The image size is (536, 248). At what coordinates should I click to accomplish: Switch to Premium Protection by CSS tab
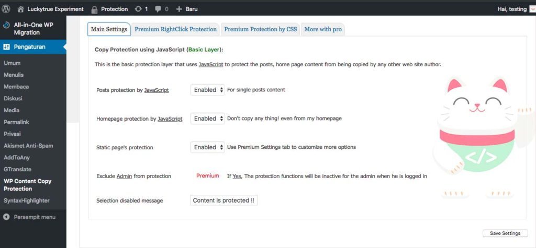pos(261,29)
